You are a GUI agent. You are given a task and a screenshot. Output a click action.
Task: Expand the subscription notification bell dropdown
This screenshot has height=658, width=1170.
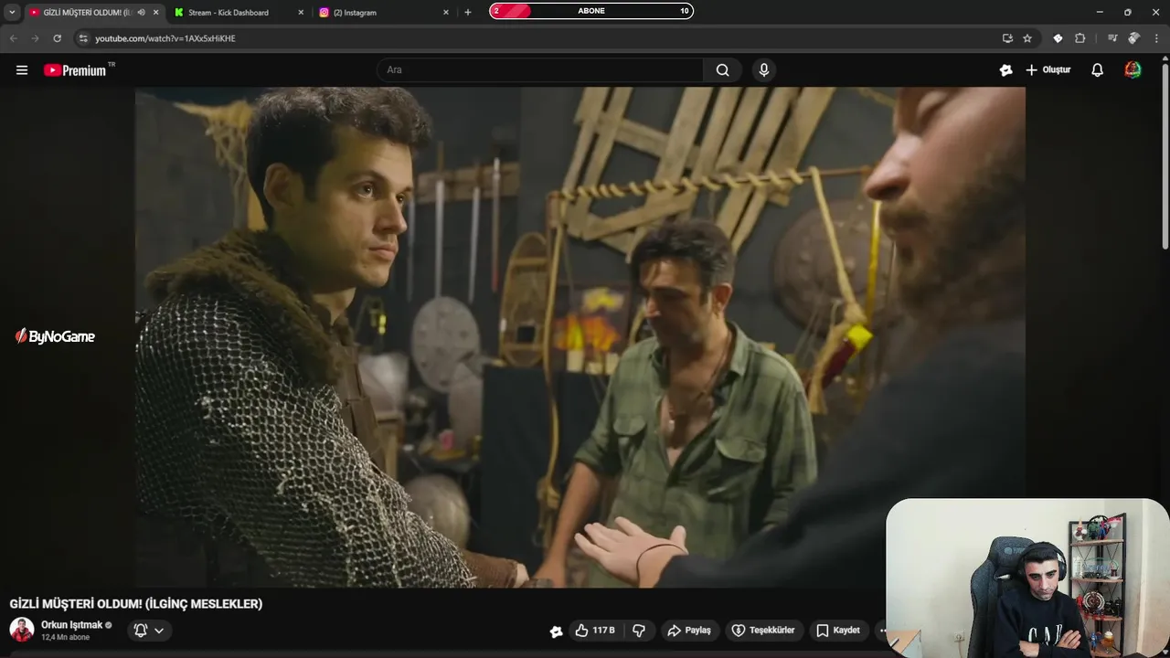click(x=149, y=631)
